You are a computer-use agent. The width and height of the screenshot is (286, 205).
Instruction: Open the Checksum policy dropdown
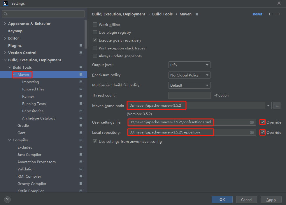pyautogui.click(x=189, y=75)
